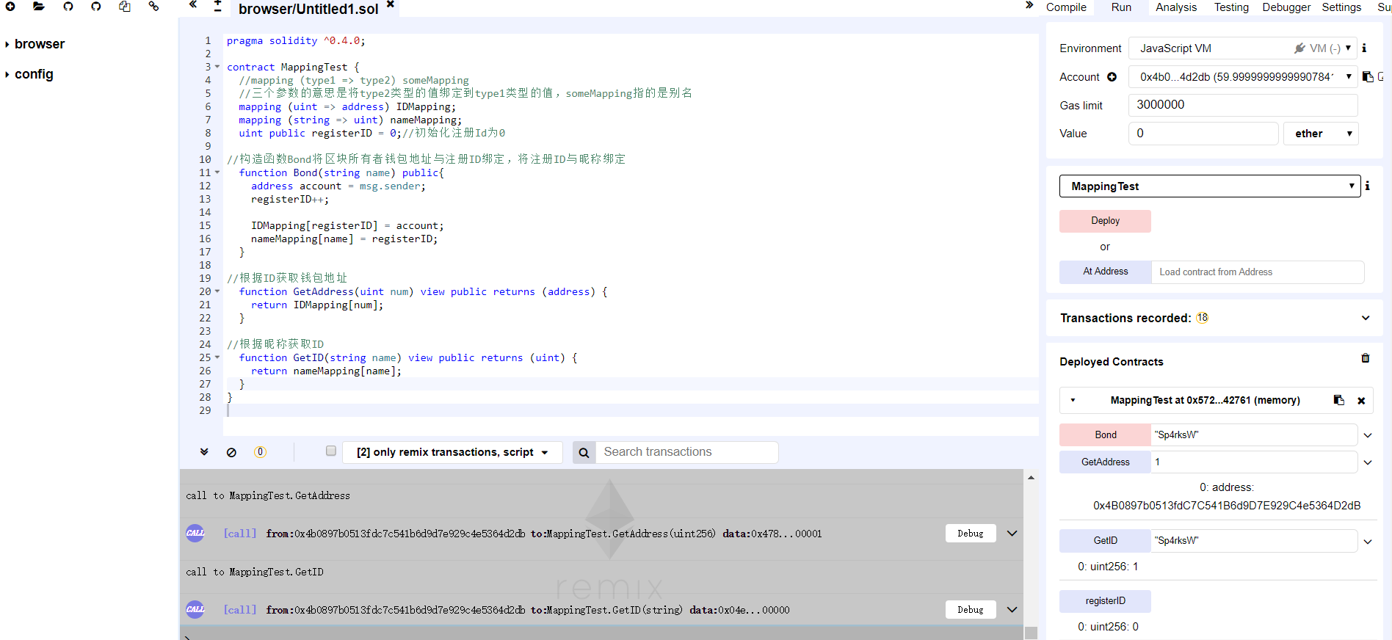
Task: Clear the console with circle-slash icon
Action: pyautogui.click(x=231, y=453)
